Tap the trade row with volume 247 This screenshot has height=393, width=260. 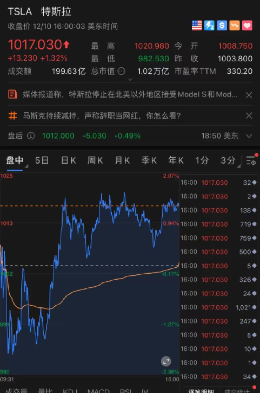click(219, 321)
